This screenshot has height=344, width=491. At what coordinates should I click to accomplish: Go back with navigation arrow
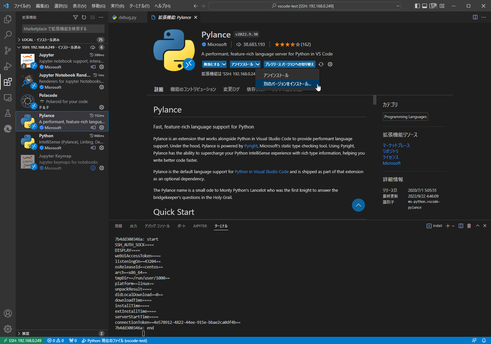pos(196,6)
